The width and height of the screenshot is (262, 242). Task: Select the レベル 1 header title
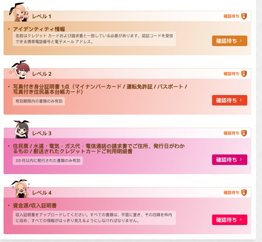(x=42, y=16)
